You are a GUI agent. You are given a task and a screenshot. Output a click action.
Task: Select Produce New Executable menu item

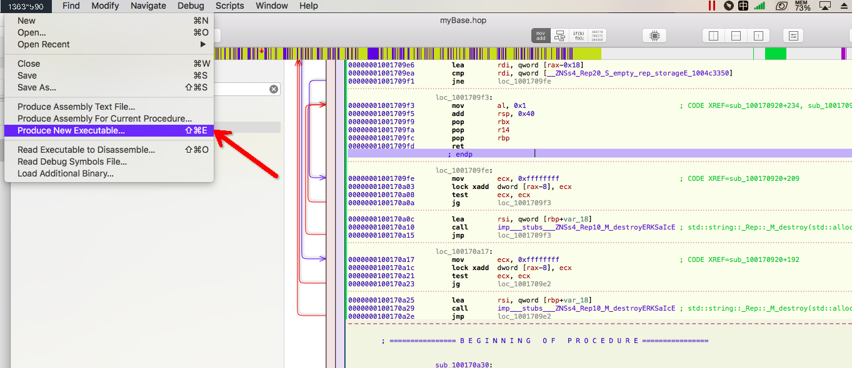(x=109, y=130)
